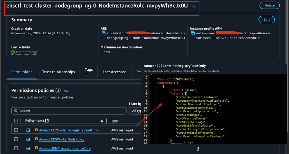
Task: Open the Trust relationships tab
Action: coord(58,72)
